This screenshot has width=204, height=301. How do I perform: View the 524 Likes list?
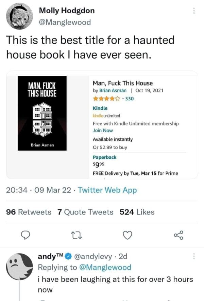click(137, 212)
